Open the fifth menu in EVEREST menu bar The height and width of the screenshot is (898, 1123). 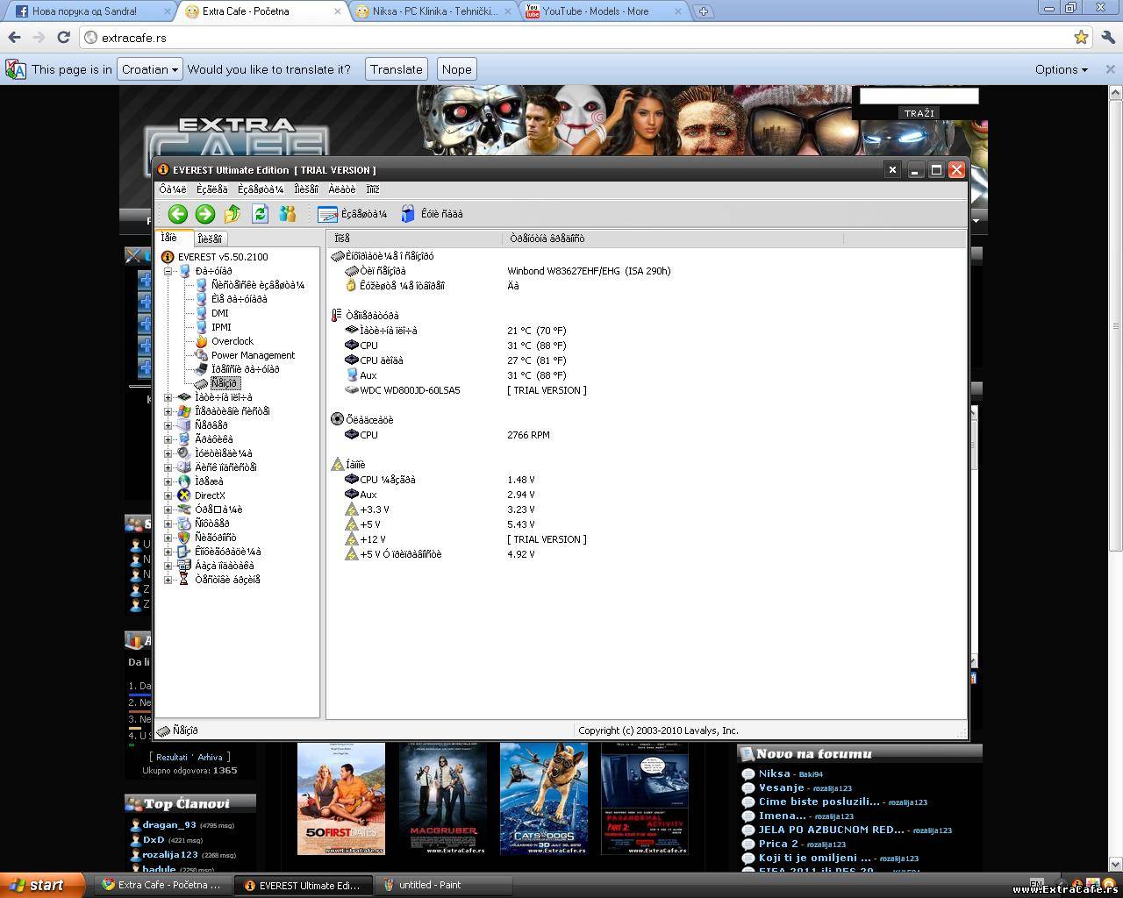pyautogui.click(x=342, y=189)
